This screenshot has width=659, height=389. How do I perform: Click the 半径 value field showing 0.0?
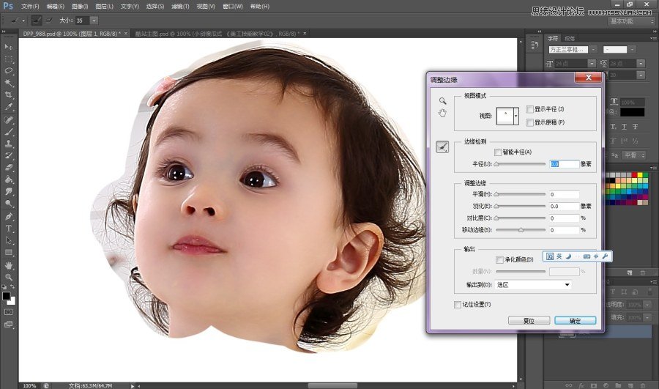point(564,164)
